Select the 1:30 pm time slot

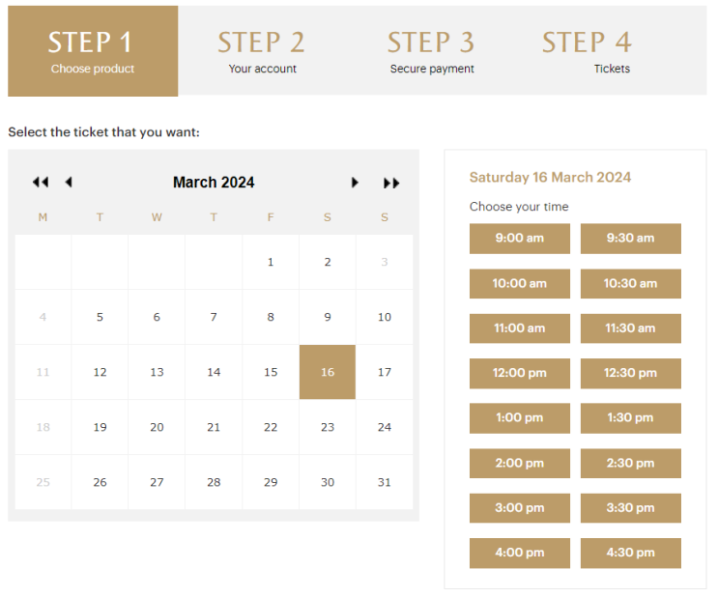(630, 418)
